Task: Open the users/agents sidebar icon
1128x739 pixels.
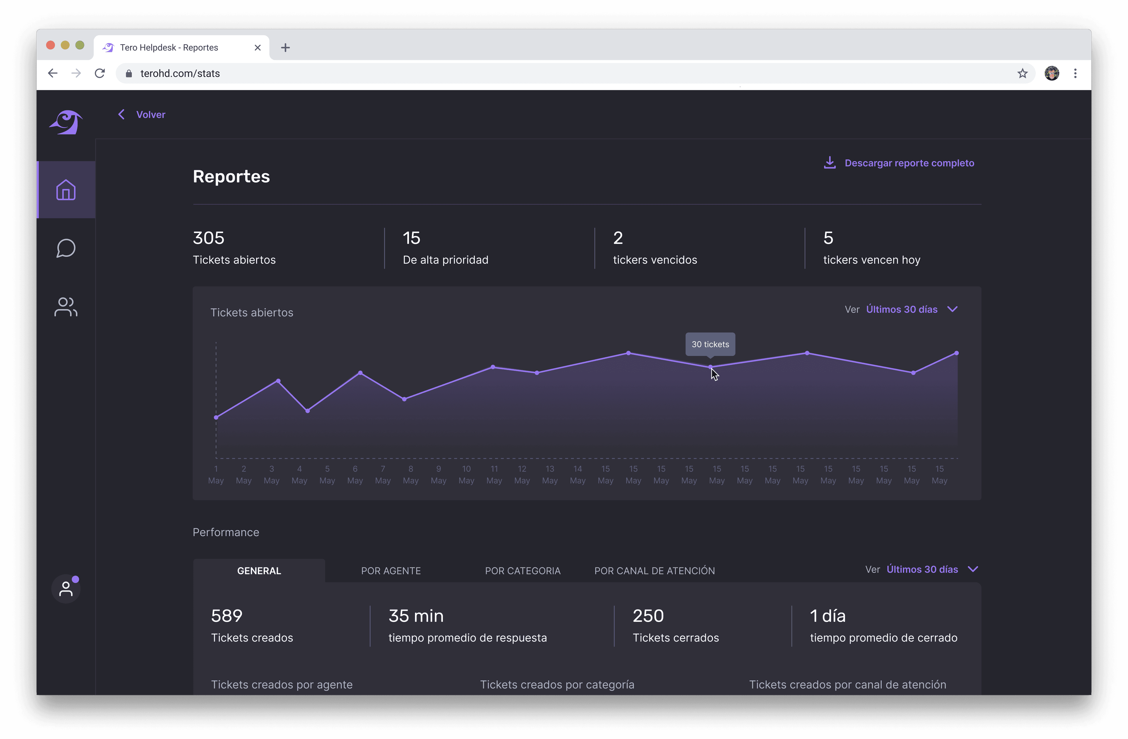Action: click(x=66, y=307)
